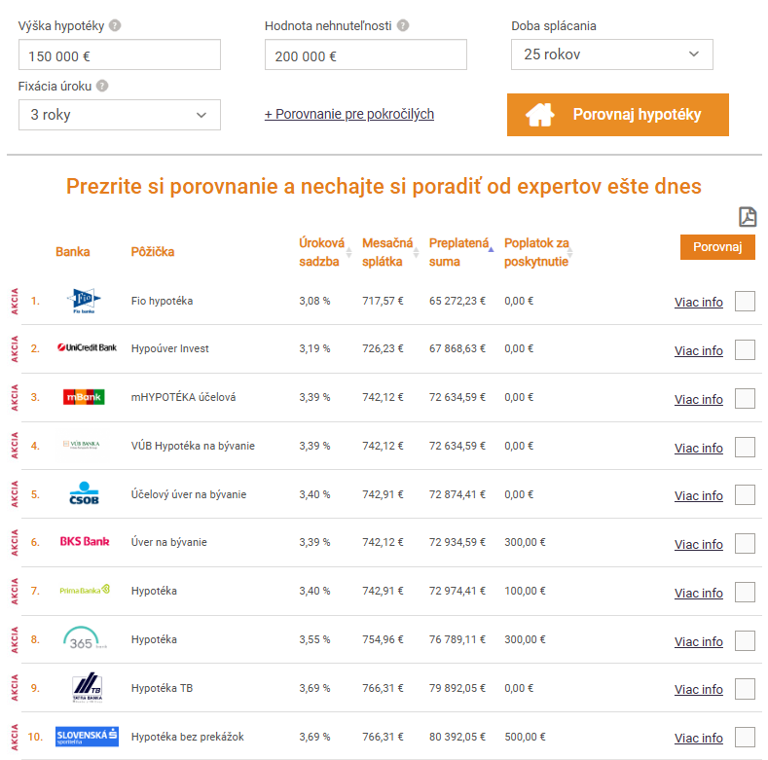
Task: Click help icon beside Fixácia úroku
Action: (102, 86)
